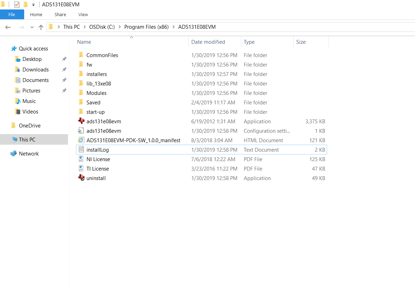Navigate to OSDisk (C:) in address bar
415x290 pixels.
tap(102, 27)
